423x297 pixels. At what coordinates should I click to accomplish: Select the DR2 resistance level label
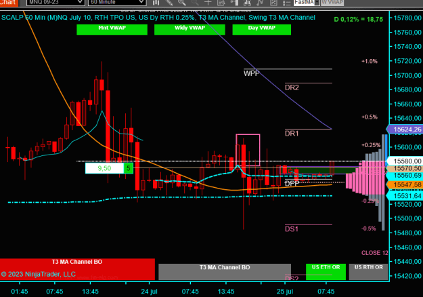click(292, 87)
